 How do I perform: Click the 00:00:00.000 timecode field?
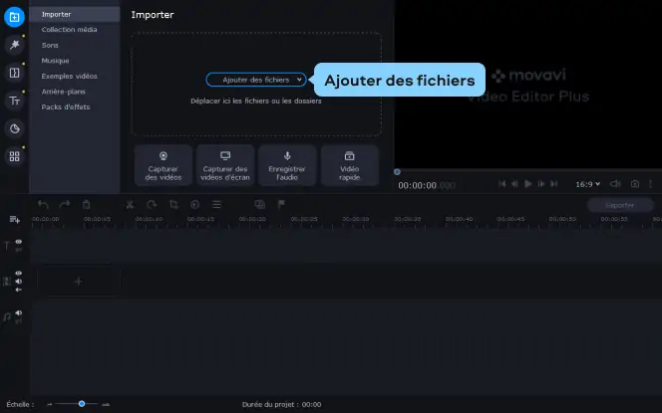click(427, 185)
